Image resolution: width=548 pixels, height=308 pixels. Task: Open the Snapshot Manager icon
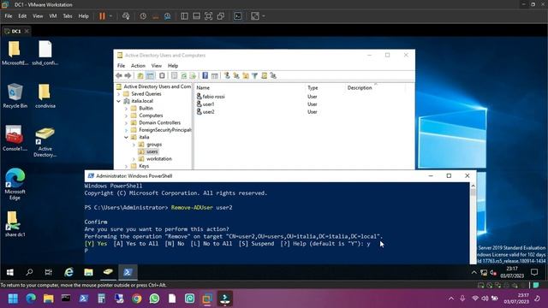click(x=168, y=16)
